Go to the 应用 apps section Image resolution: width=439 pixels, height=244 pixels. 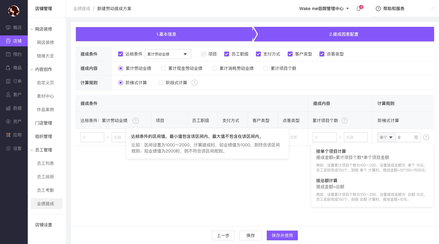click(14, 135)
